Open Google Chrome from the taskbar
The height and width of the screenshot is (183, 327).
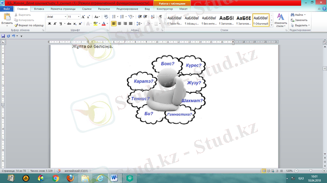[55, 178]
